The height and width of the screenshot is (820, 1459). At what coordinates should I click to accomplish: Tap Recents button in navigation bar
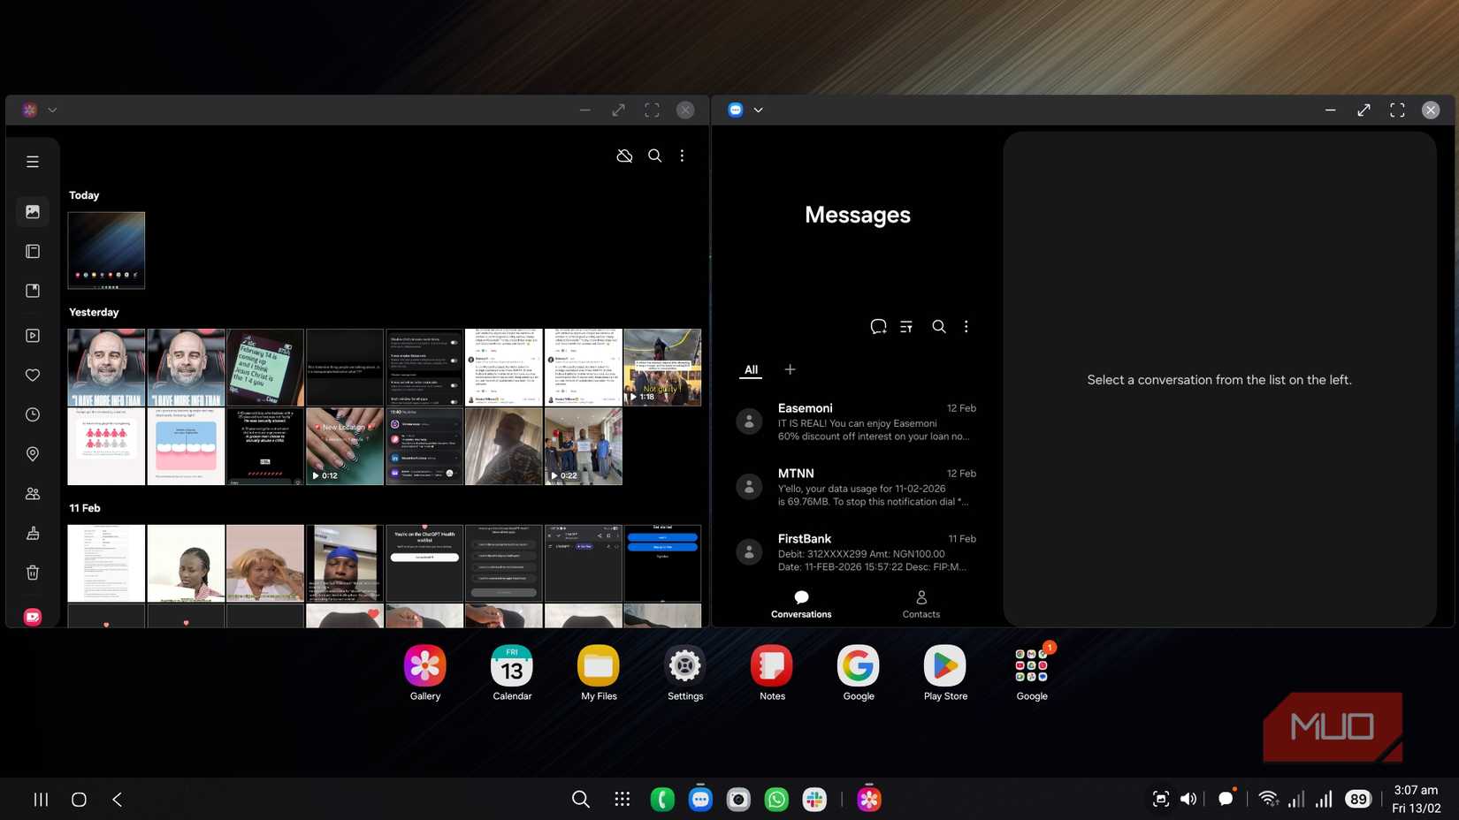pyautogui.click(x=41, y=800)
